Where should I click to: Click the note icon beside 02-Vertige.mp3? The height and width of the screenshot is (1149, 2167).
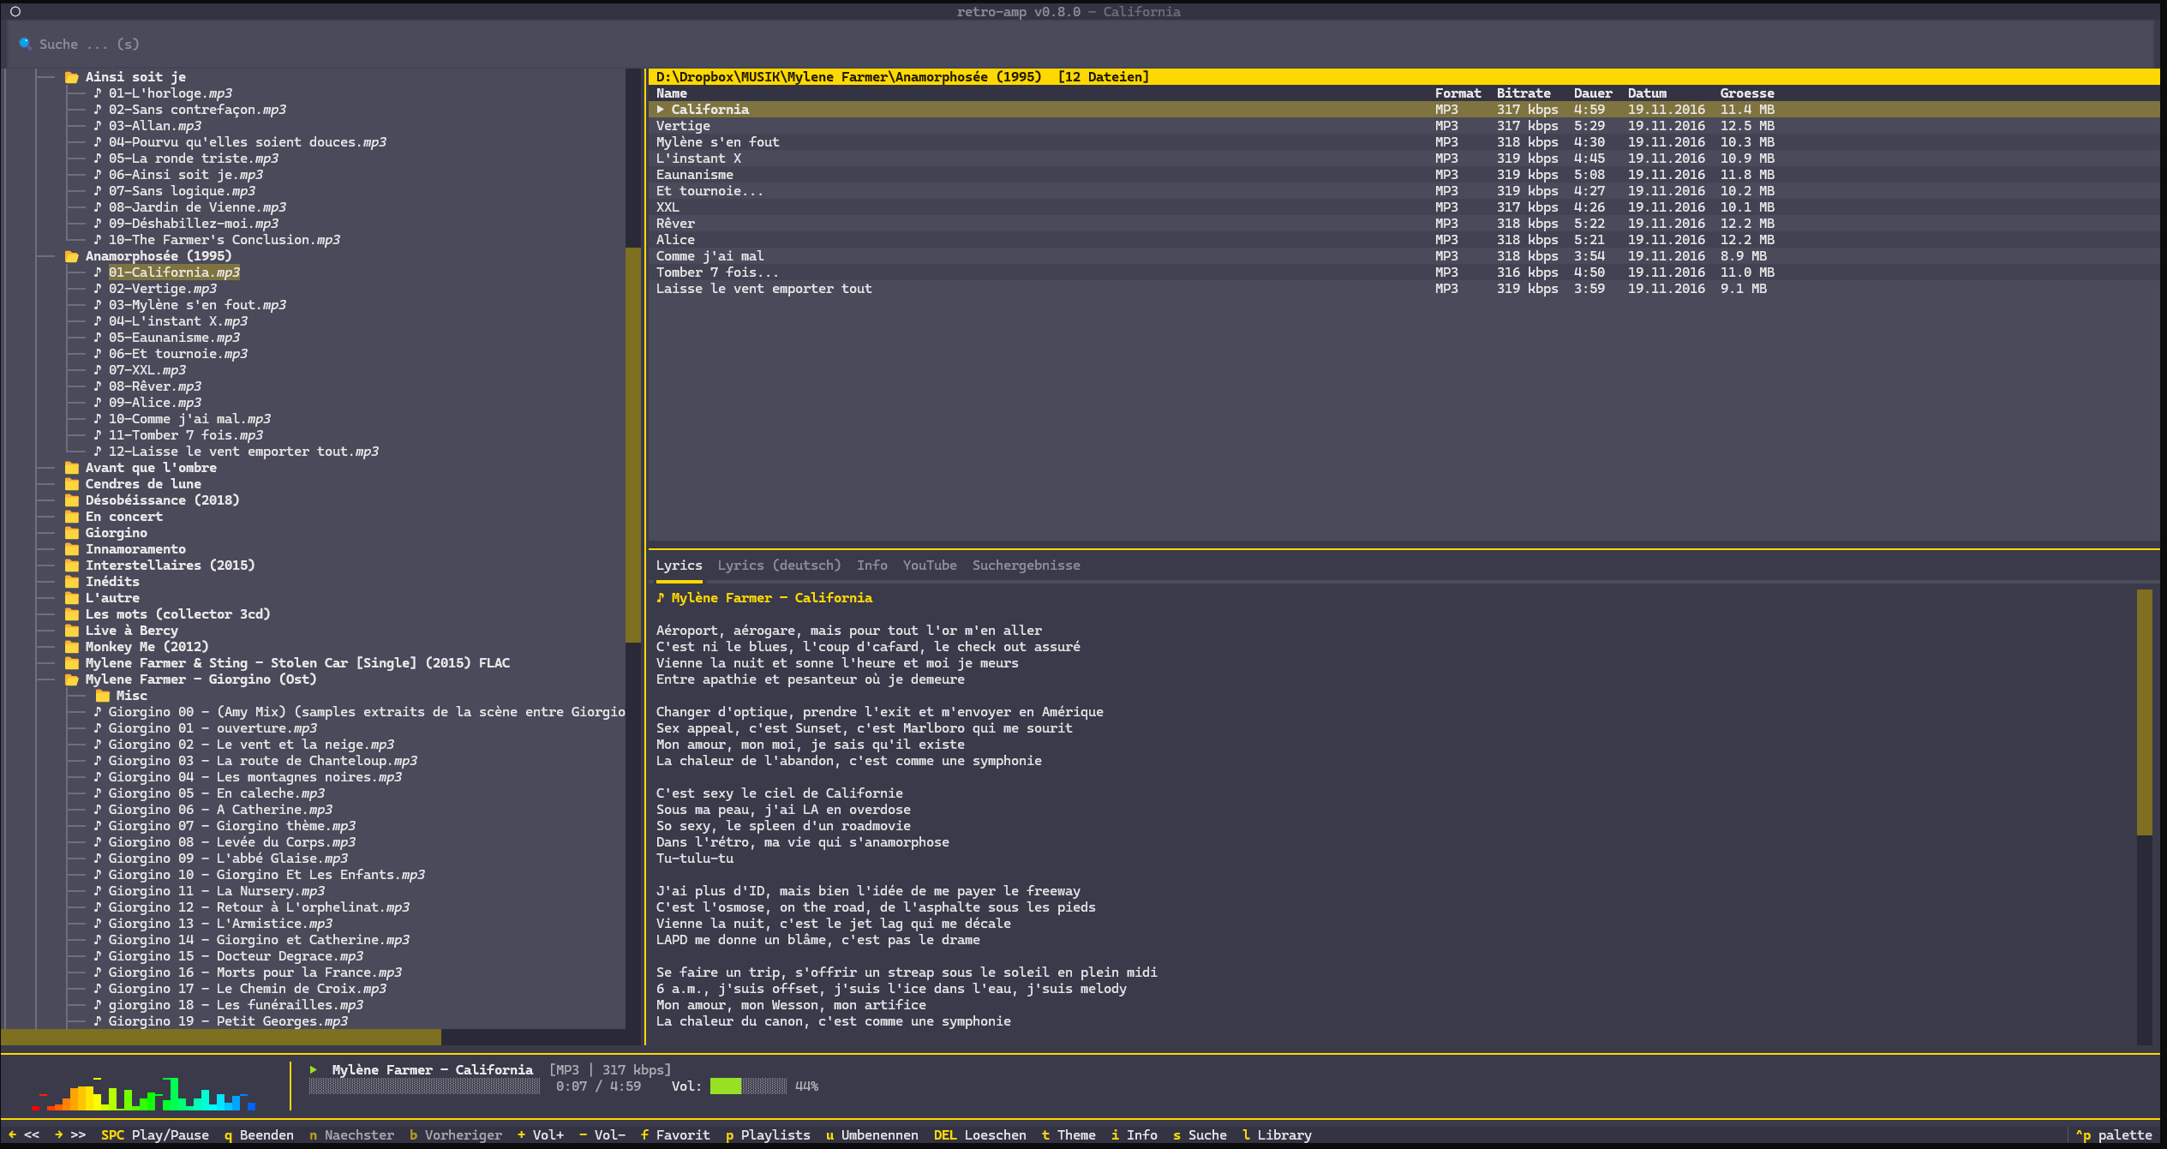click(x=99, y=288)
